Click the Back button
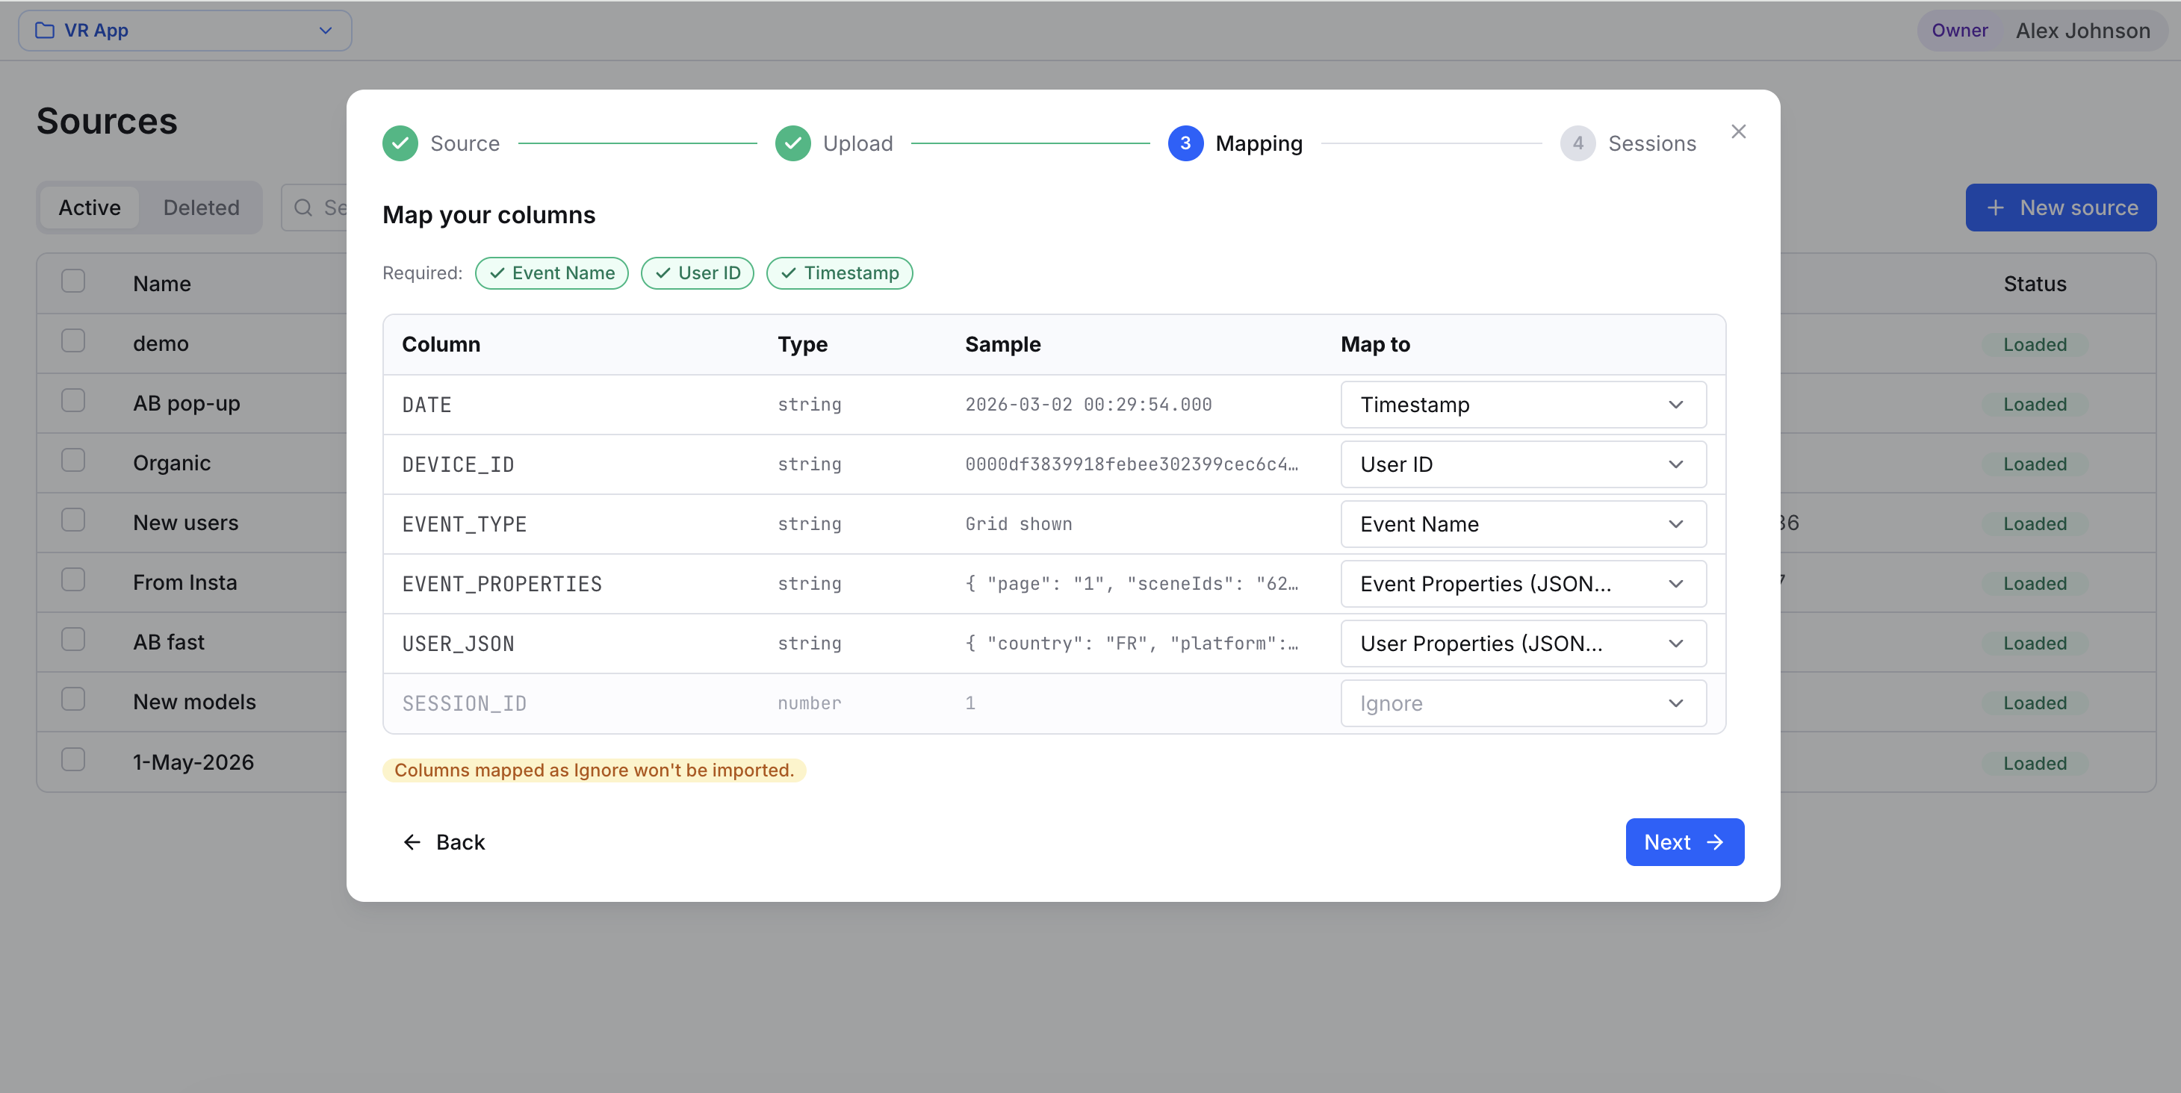This screenshot has height=1093, width=2181. click(444, 841)
